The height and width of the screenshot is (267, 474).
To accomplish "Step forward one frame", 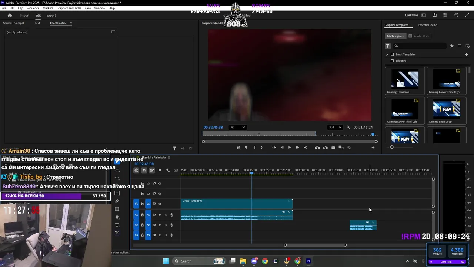I will point(297,148).
